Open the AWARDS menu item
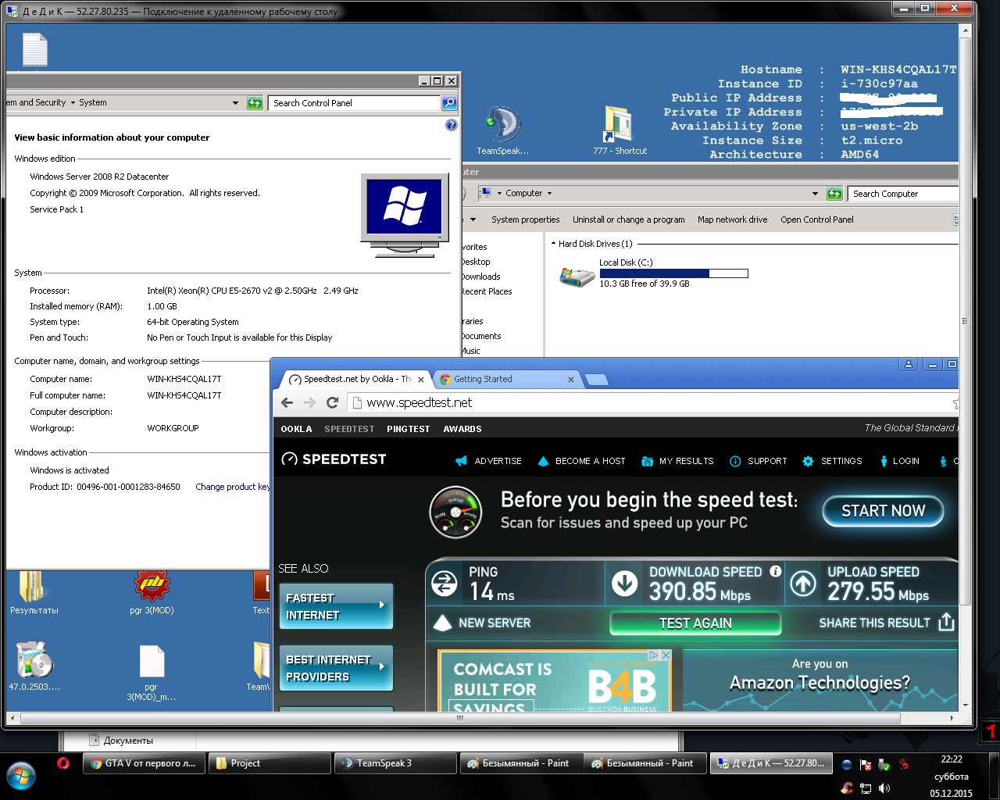The image size is (1000, 800). [462, 429]
